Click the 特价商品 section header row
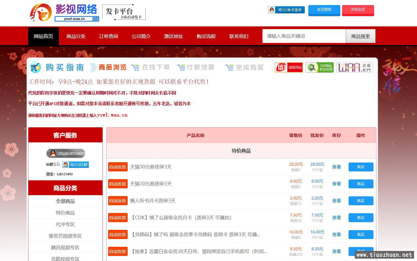417x261 pixels. coord(241,151)
